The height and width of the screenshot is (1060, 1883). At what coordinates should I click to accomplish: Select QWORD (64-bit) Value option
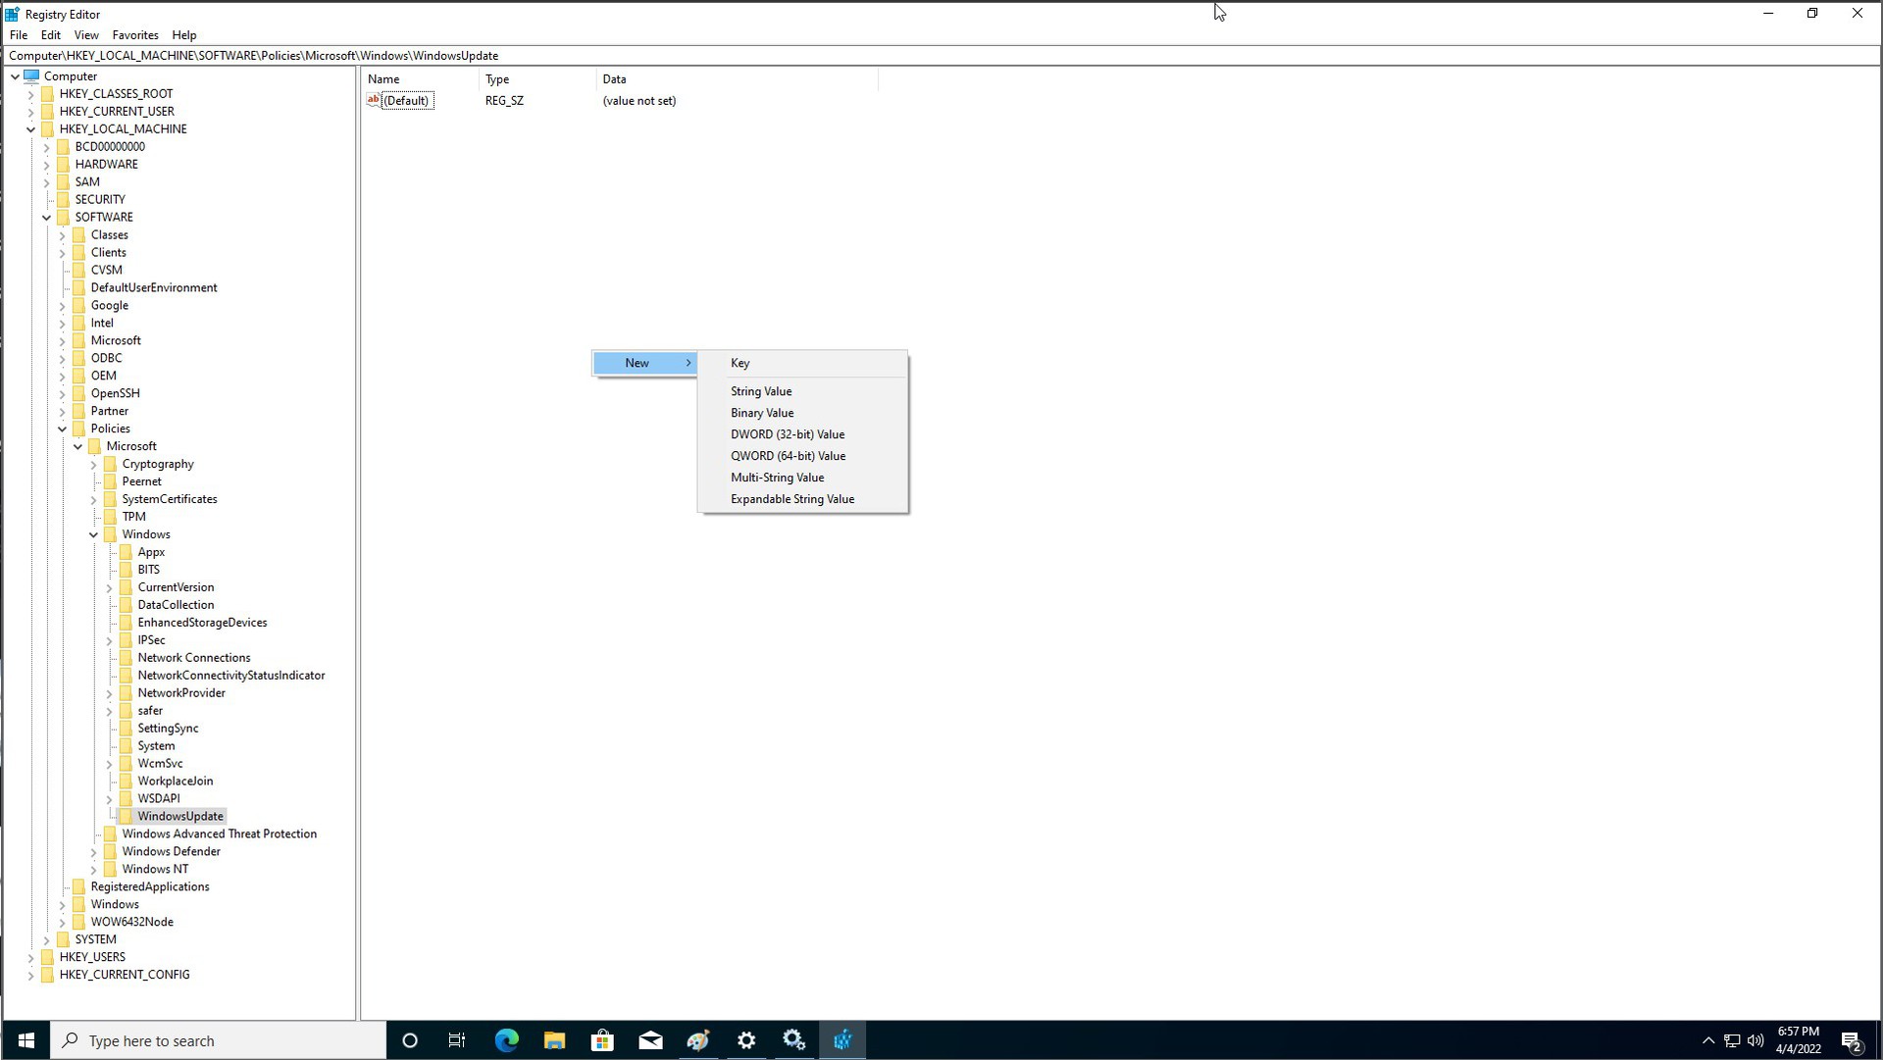789,455
